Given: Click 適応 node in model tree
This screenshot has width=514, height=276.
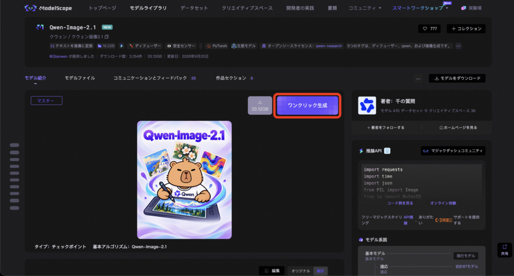Looking at the screenshot, I should click(x=384, y=266).
